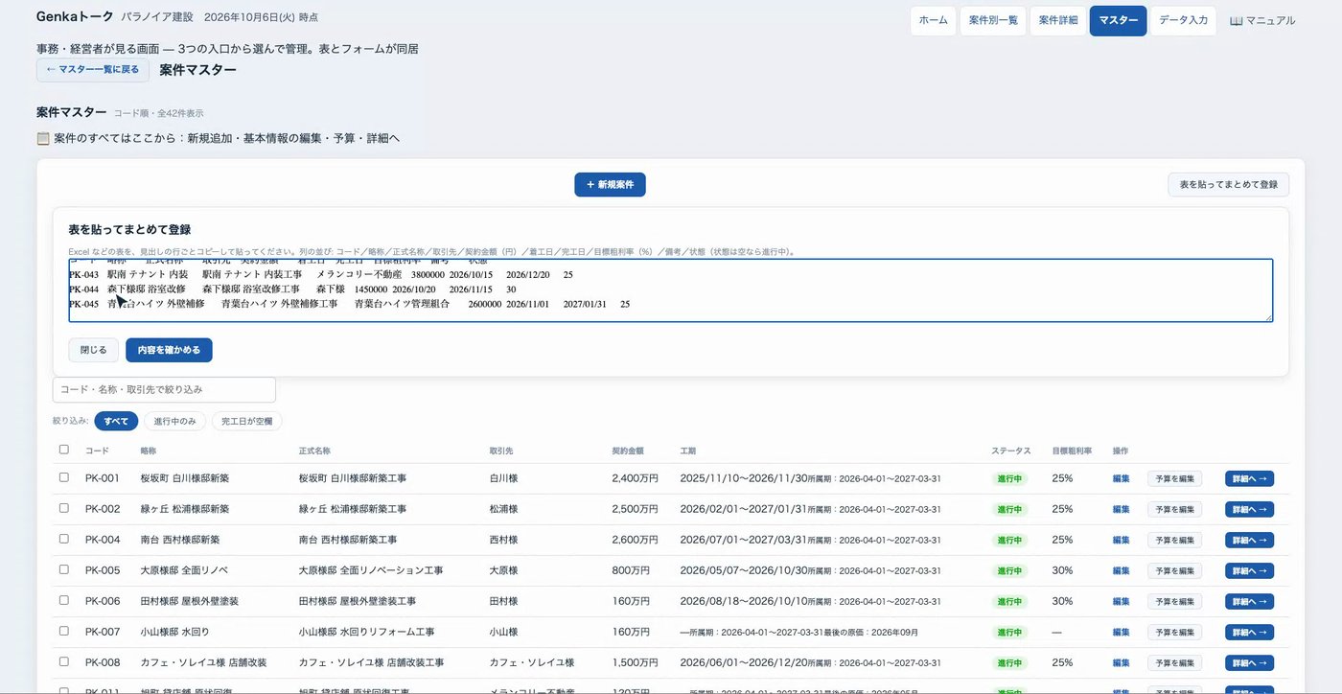
Task: Click 編集 in the PK-005 row
Action: 1122,570
